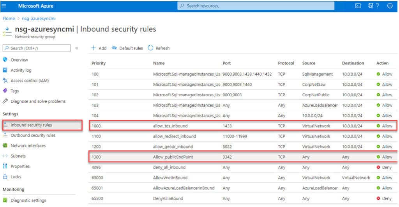Sort by the Priority column header
The image size is (399, 207).
coord(99,63)
